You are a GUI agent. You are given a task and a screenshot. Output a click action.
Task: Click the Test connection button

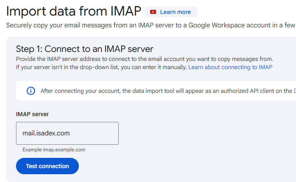pyautogui.click(x=47, y=166)
